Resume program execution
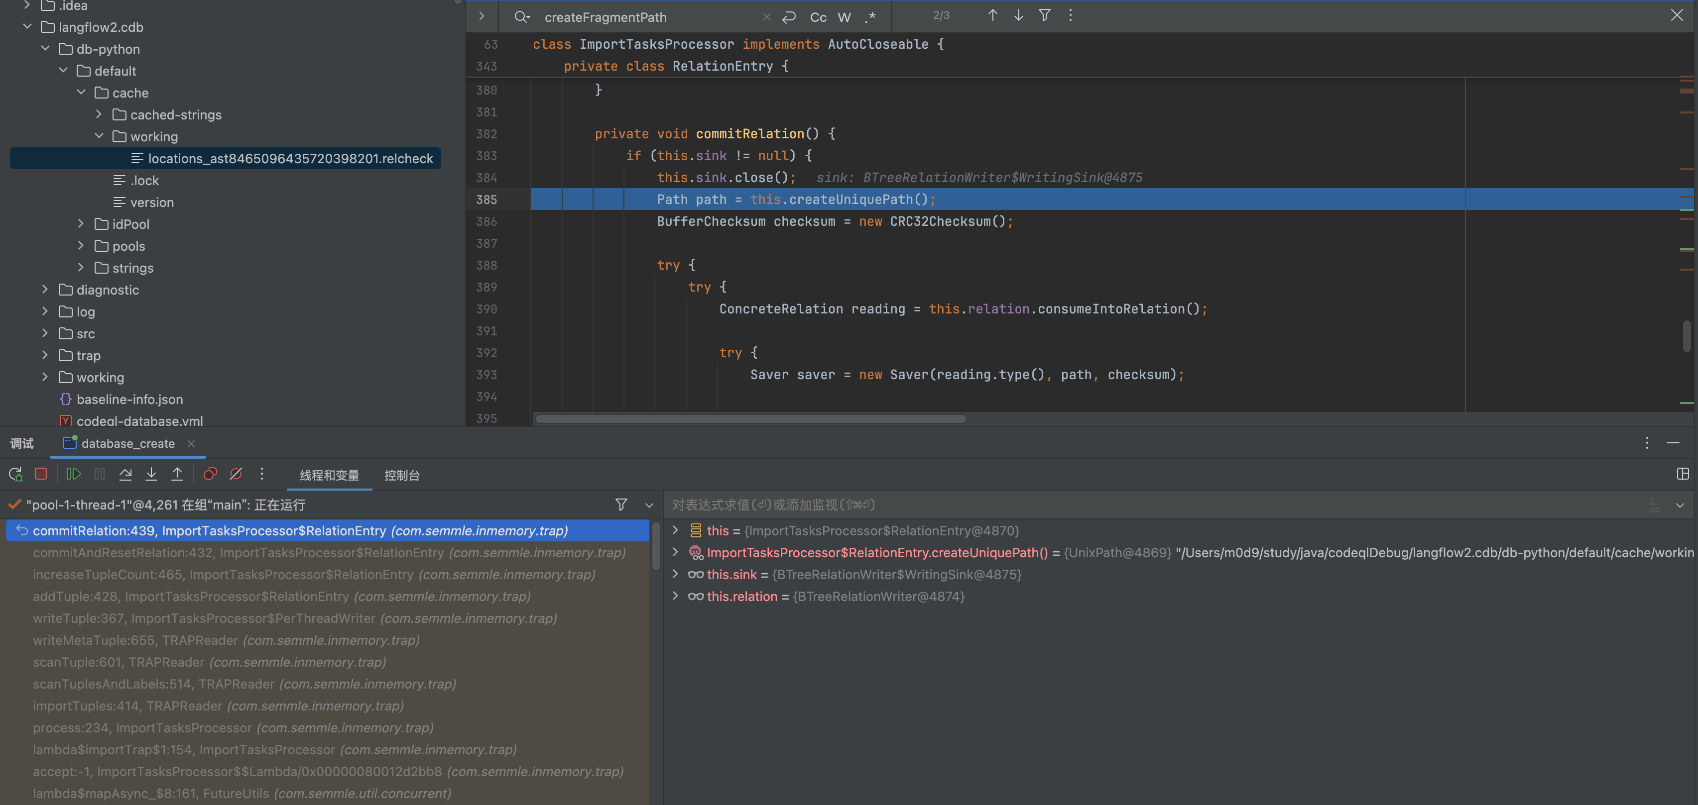The width and height of the screenshot is (1698, 805). coord(73,474)
